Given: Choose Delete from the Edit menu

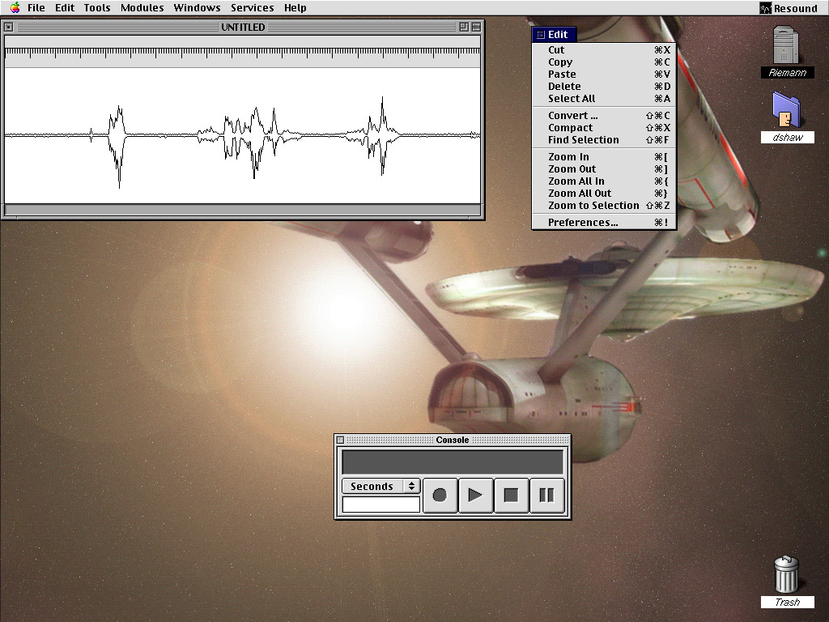Looking at the screenshot, I should [604, 86].
